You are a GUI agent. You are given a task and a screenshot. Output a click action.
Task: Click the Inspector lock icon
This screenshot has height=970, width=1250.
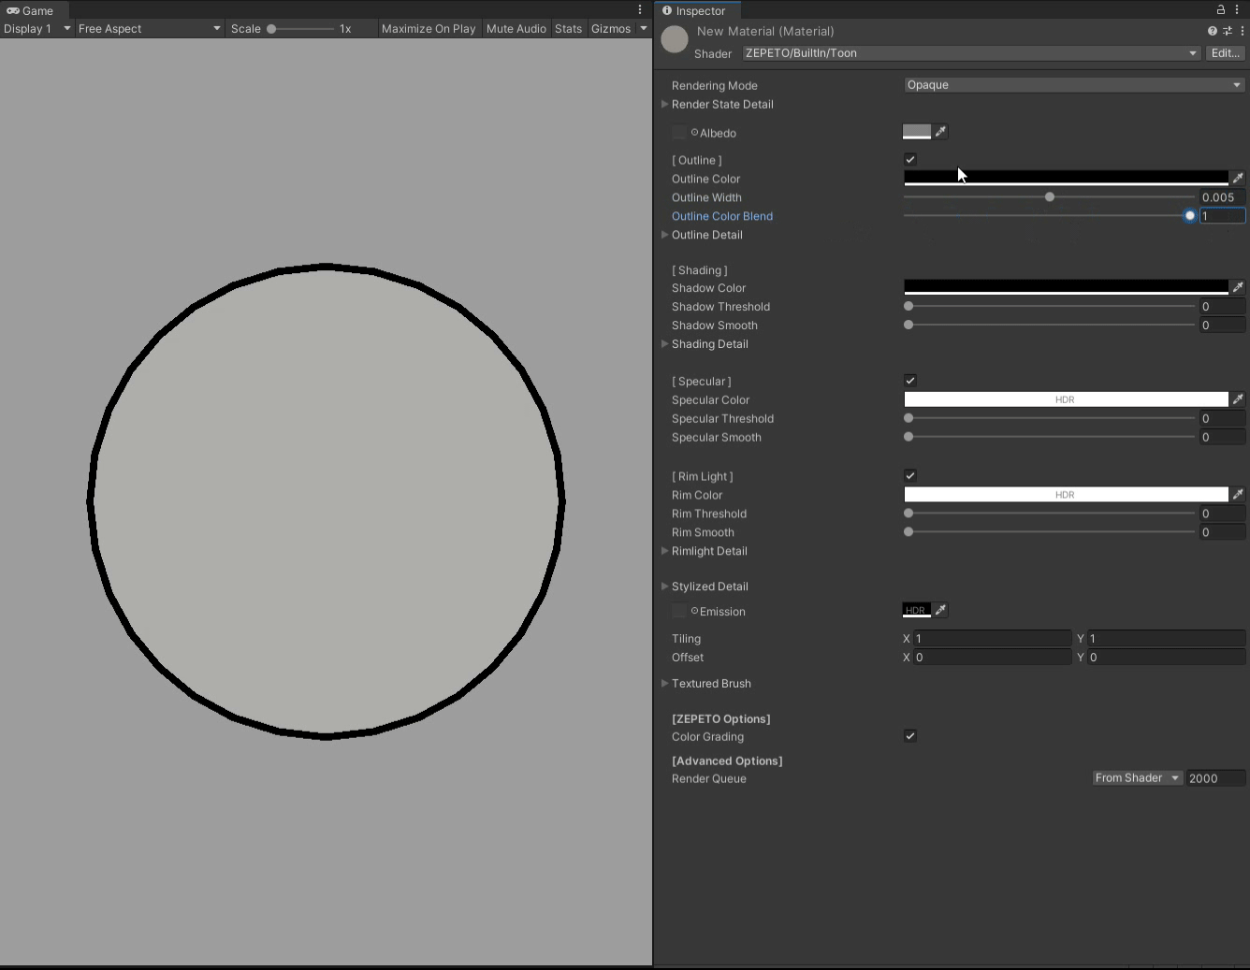tap(1222, 8)
